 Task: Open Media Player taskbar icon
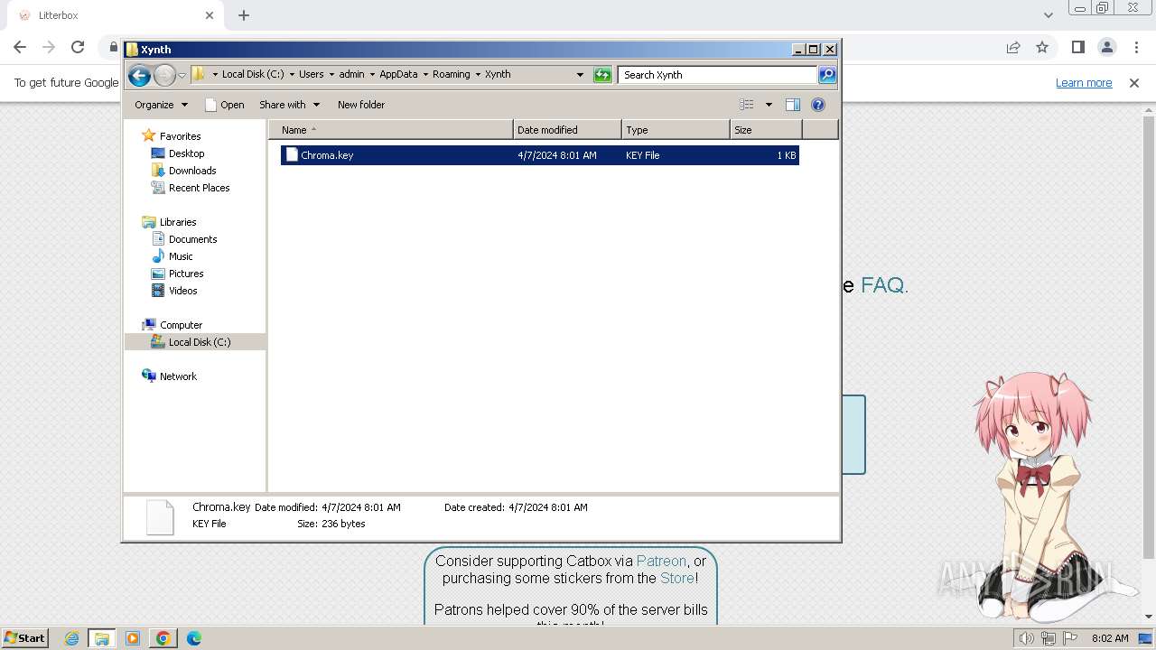click(133, 638)
